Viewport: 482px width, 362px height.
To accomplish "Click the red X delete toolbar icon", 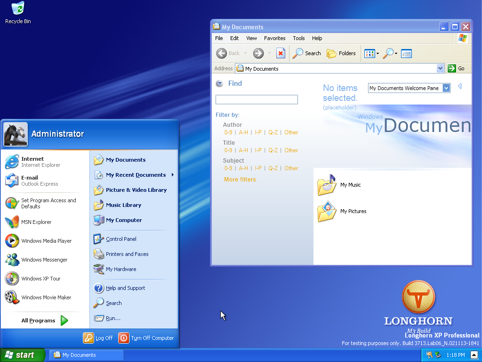I will coord(281,53).
